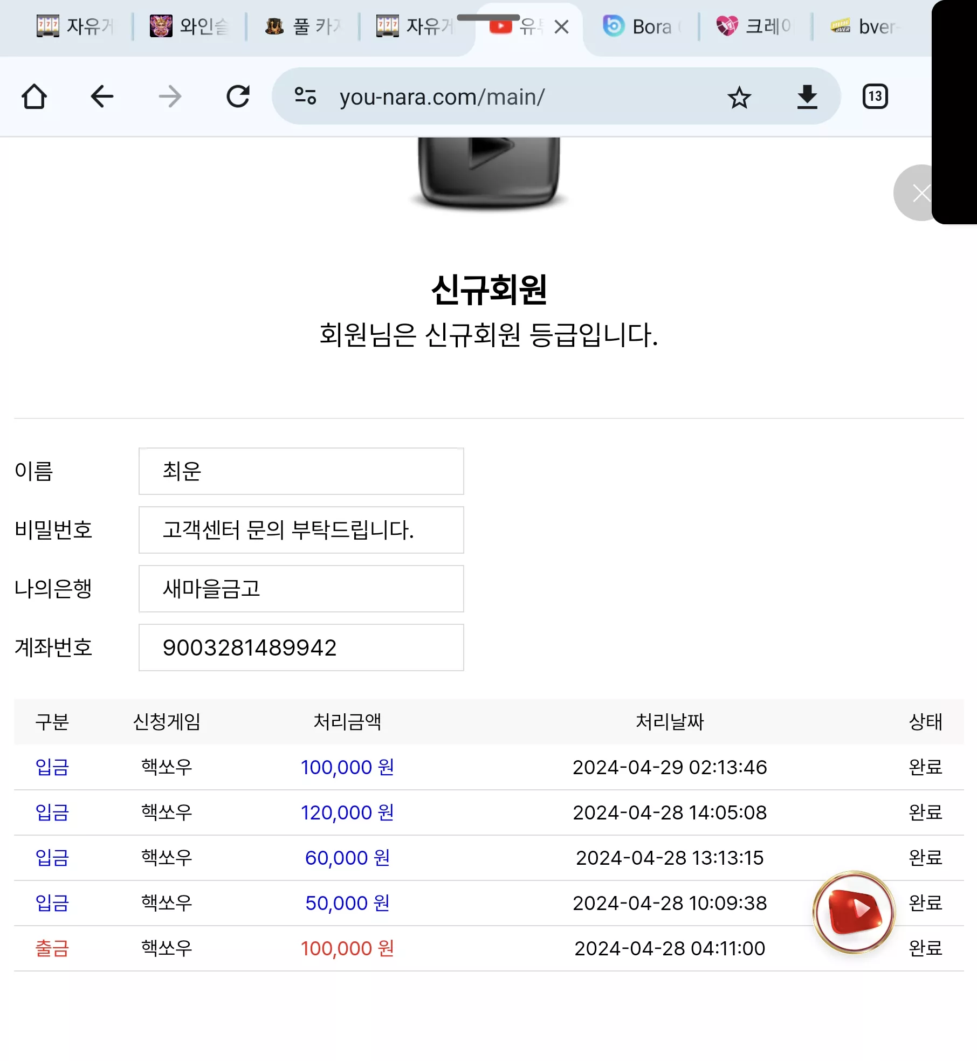Close the current YouTube-icon tab
The height and width of the screenshot is (1061, 977).
click(561, 27)
